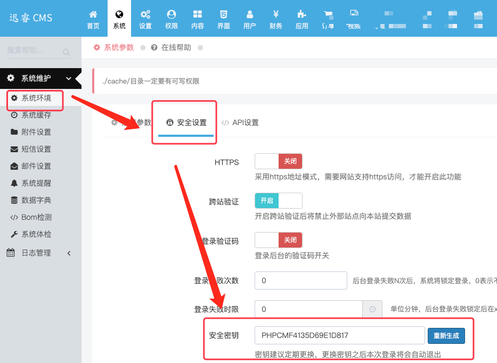
Task: Open the 用户 user menu
Action: [249, 19]
